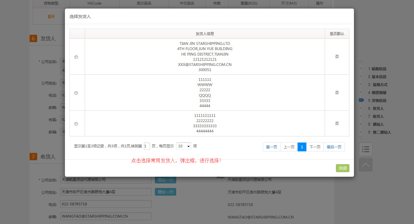This screenshot has width=414, height=224.
Task: Click the list menu icon in right sidebar
Action: 366,149
